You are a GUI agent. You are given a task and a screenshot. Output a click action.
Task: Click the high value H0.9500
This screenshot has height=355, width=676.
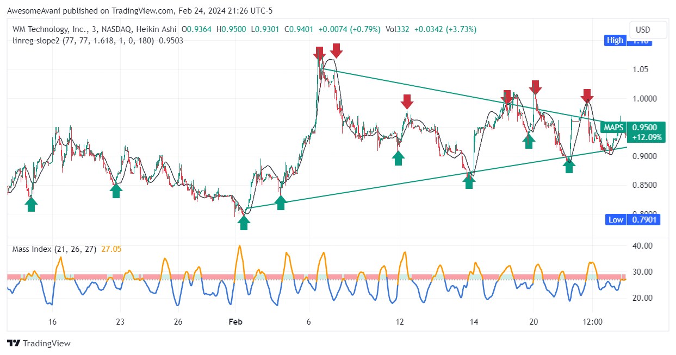coord(231,29)
